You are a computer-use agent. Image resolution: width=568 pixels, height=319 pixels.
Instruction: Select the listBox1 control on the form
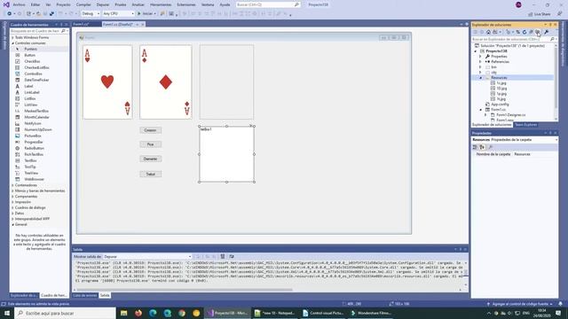227,154
